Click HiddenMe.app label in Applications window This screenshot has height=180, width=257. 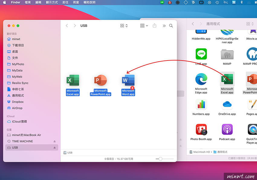pos(201,39)
